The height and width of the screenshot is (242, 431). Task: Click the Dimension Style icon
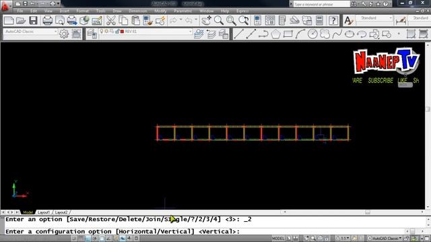click(401, 21)
